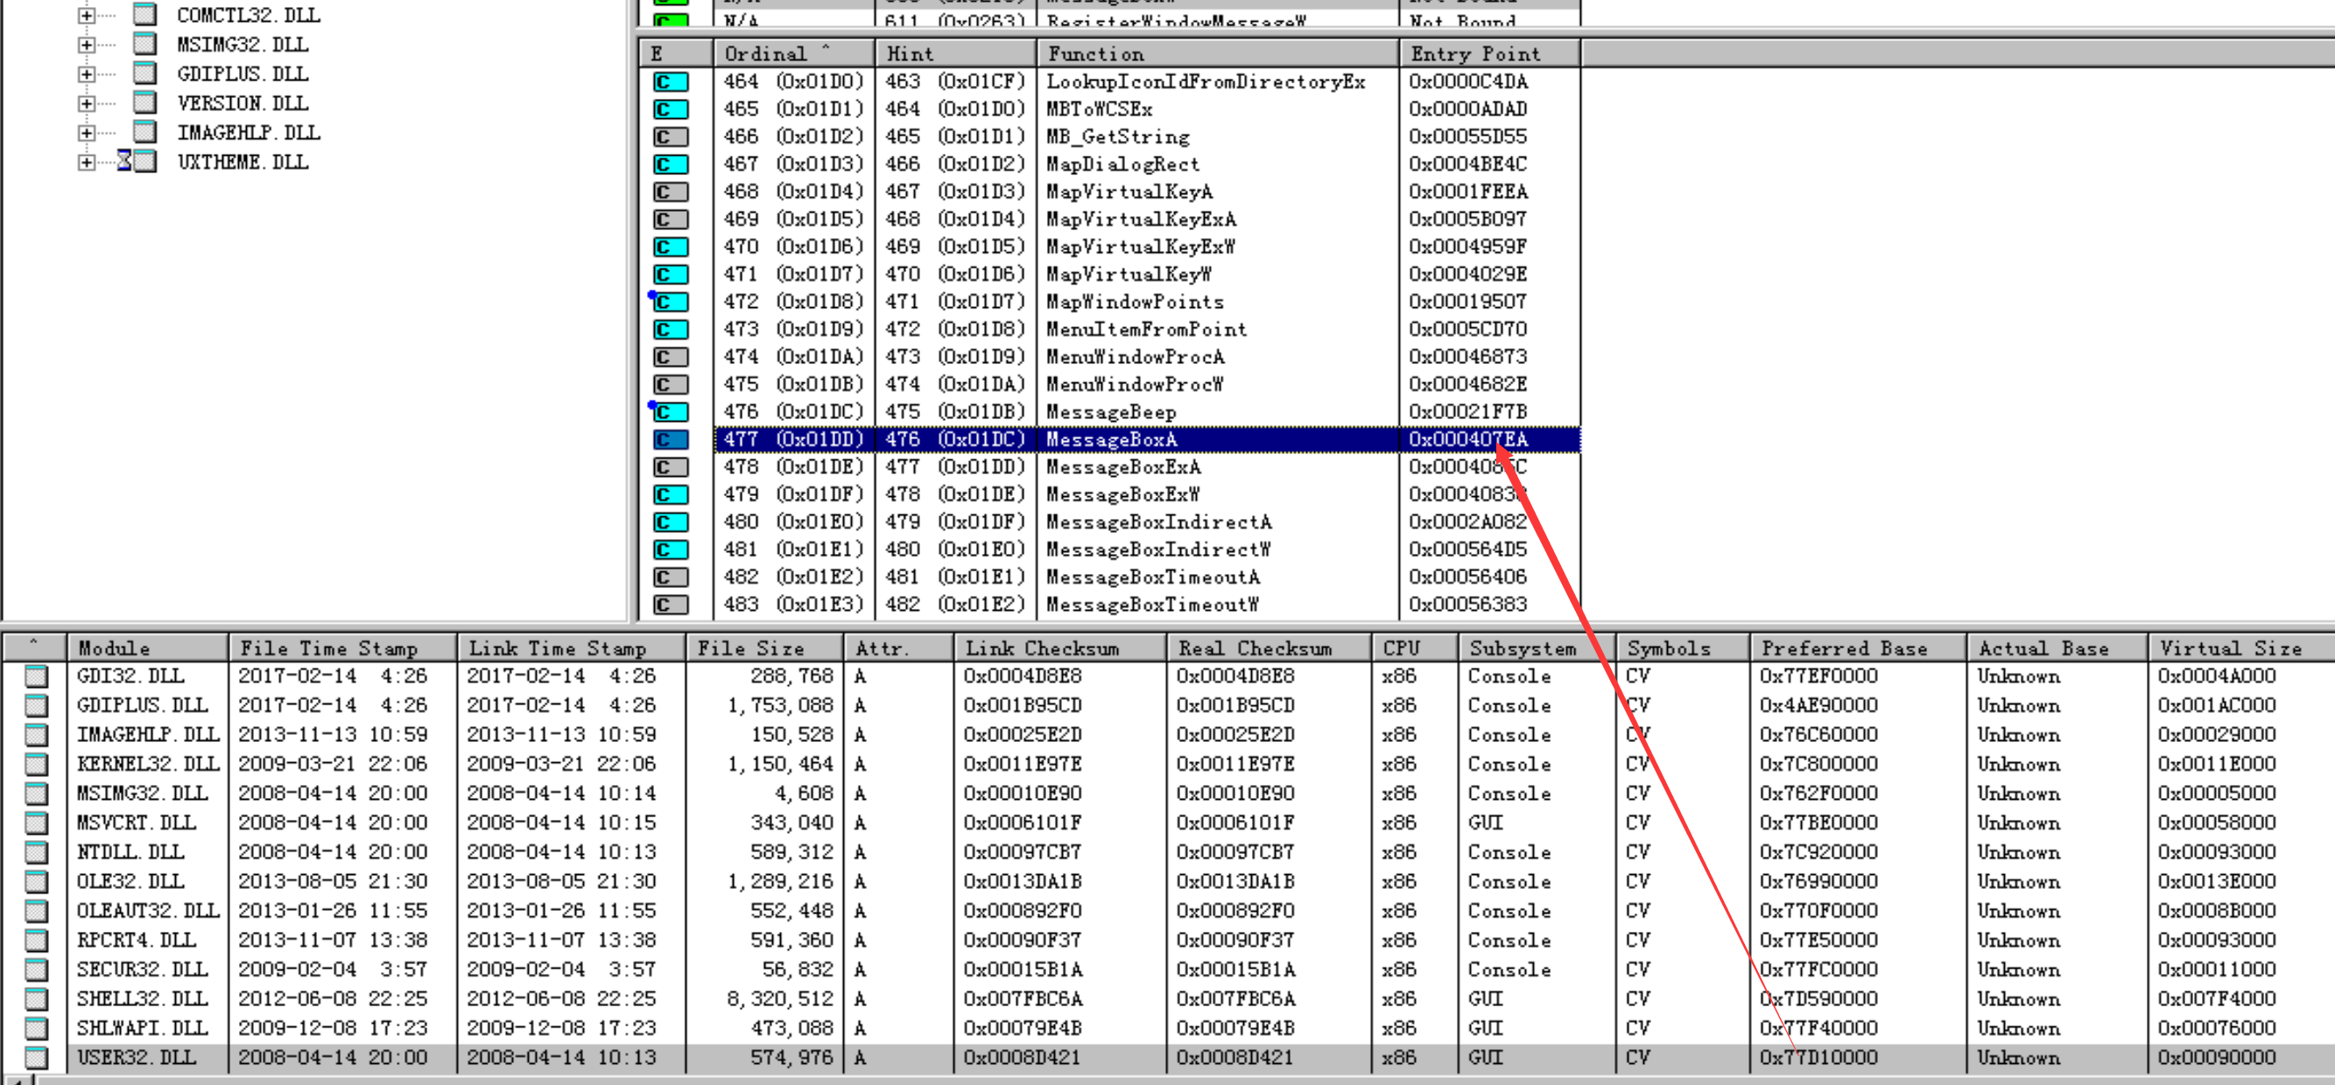2335x1085 pixels.
Task: Click preferred base 0x77D10000 of USER32.DLL
Action: point(1818,1058)
